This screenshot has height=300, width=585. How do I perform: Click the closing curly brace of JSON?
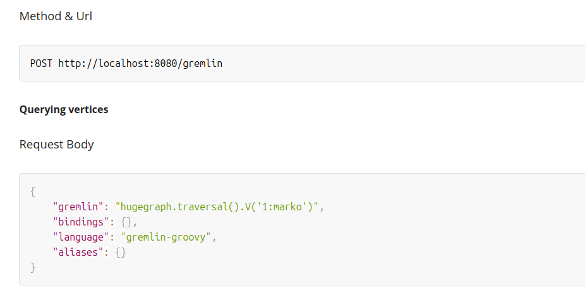pyautogui.click(x=33, y=268)
